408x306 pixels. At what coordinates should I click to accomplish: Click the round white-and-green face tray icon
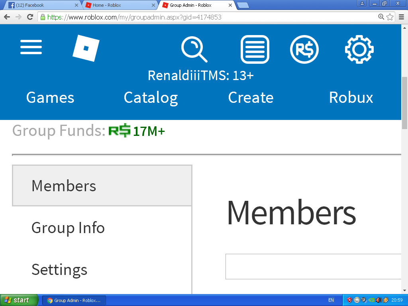point(357,300)
